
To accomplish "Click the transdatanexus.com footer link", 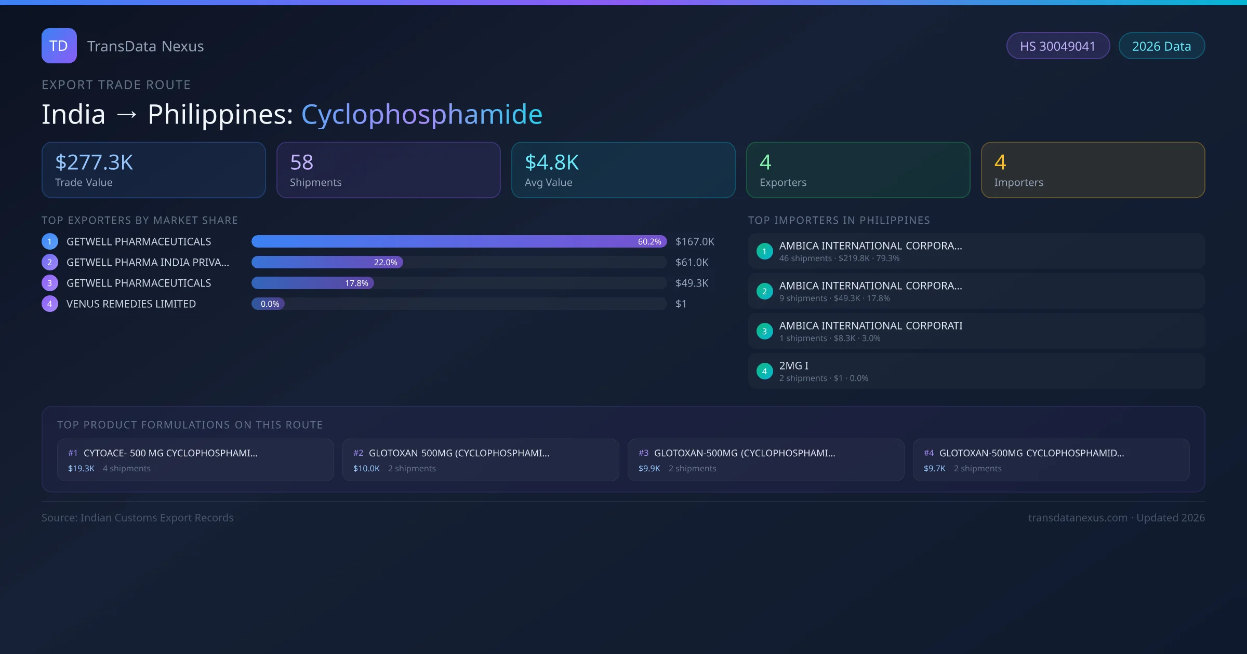I will pos(1078,517).
